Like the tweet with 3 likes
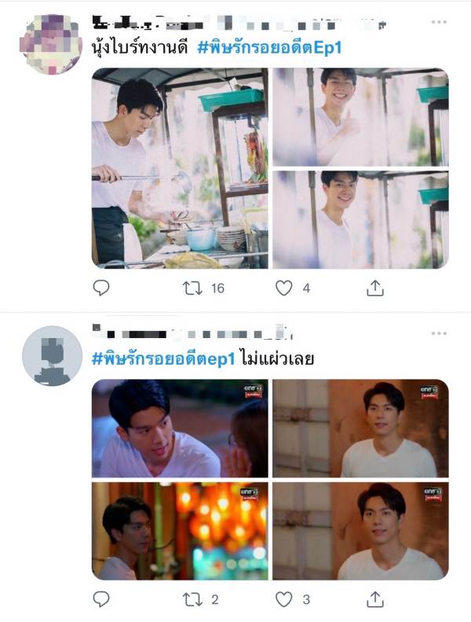The image size is (471, 622). pyautogui.click(x=283, y=599)
